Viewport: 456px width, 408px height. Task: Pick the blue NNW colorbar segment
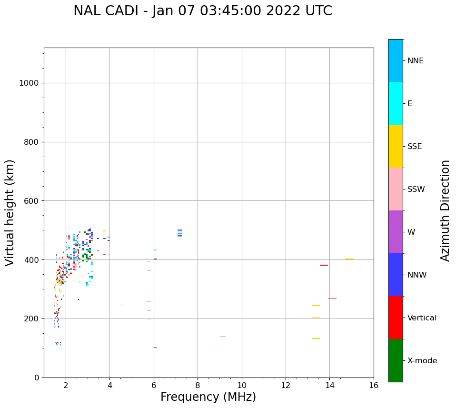point(396,275)
